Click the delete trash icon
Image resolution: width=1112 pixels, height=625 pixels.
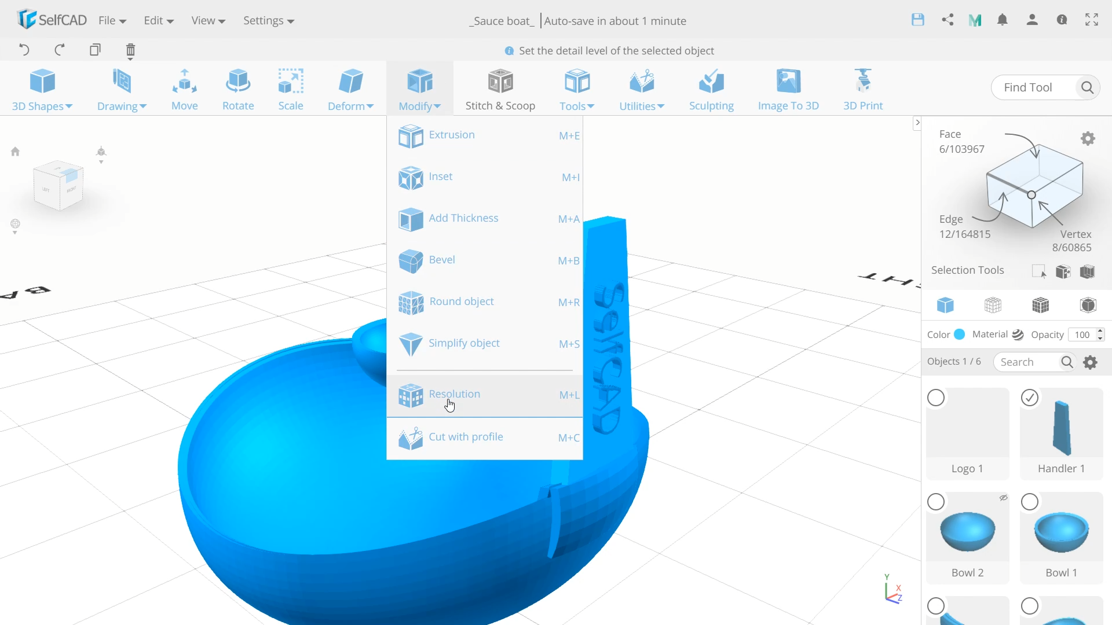(x=130, y=51)
